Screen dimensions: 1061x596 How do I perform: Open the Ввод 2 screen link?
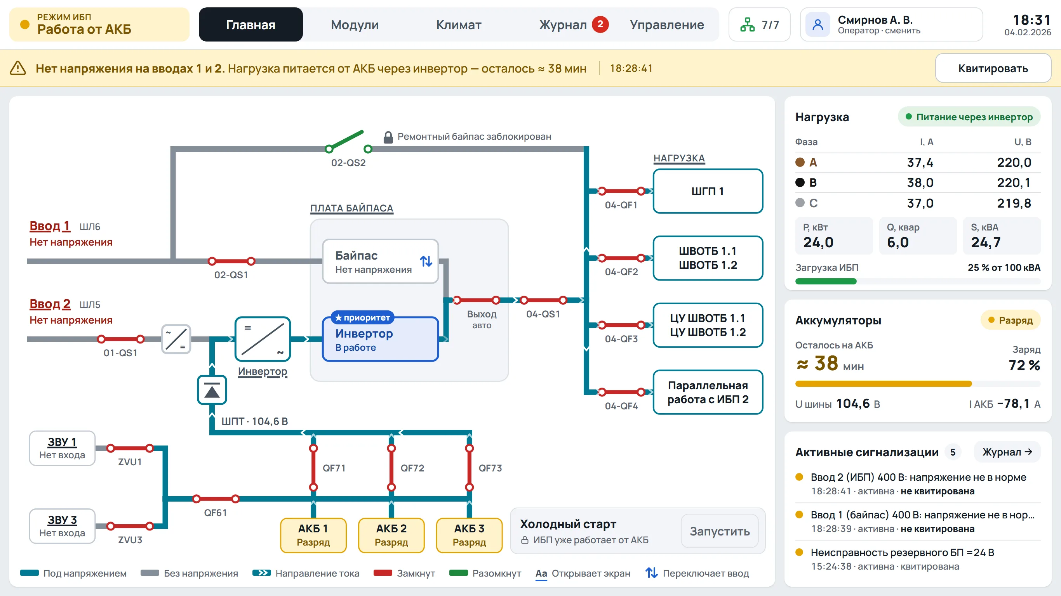(x=50, y=304)
